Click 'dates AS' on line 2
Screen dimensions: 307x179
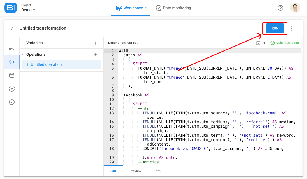[133, 55]
